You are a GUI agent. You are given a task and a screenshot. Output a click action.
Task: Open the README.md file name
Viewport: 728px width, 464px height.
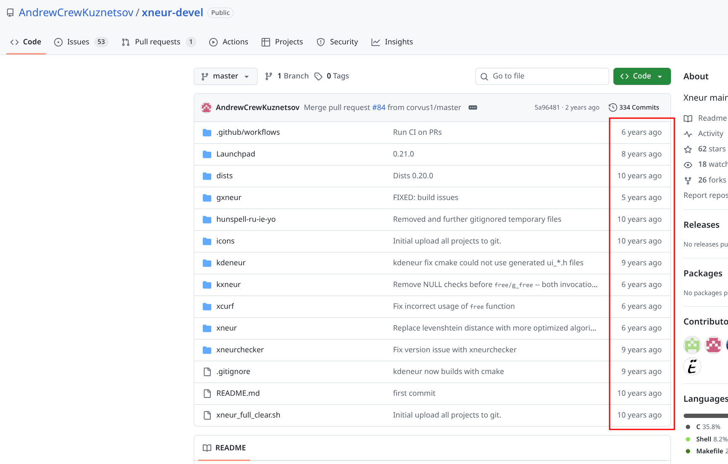coord(238,393)
